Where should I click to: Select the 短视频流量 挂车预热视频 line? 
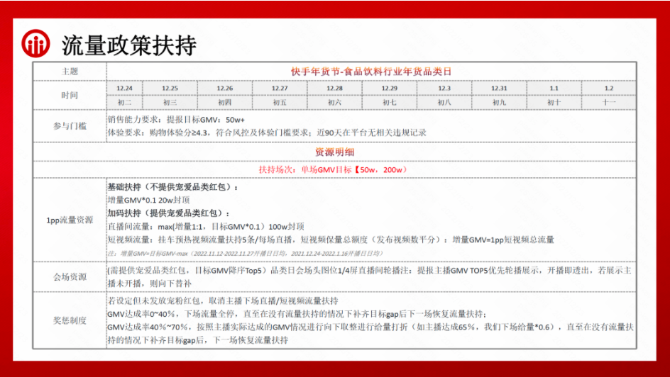click(331, 240)
